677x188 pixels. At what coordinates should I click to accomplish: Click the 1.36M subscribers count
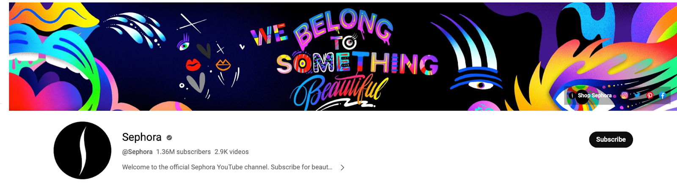(x=183, y=152)
